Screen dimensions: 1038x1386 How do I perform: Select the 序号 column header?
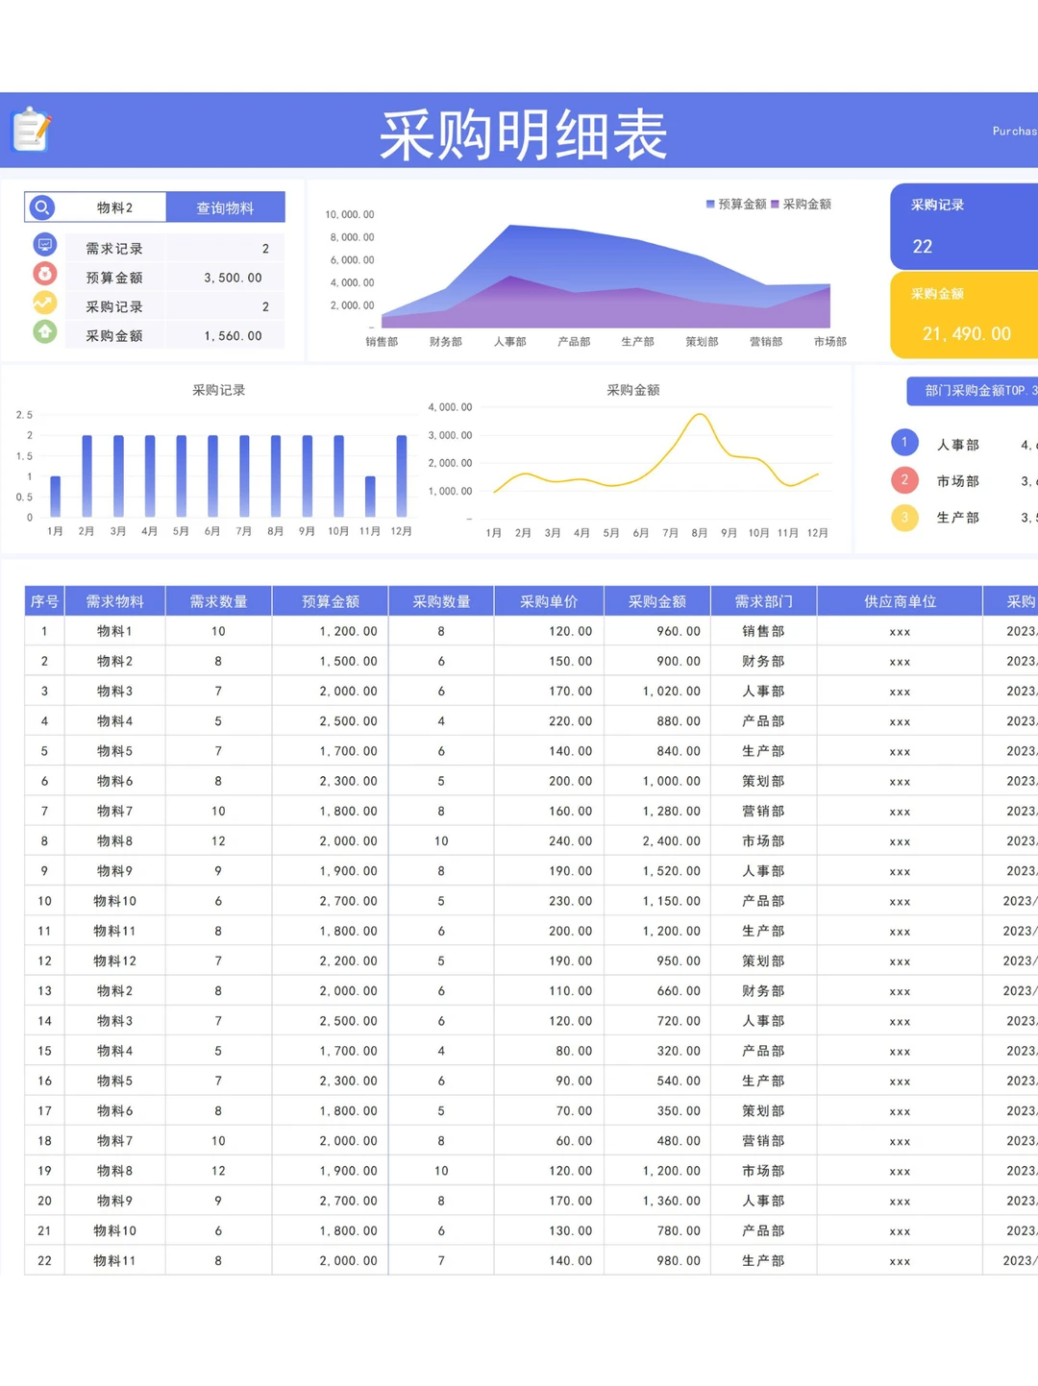pos(44,601)
